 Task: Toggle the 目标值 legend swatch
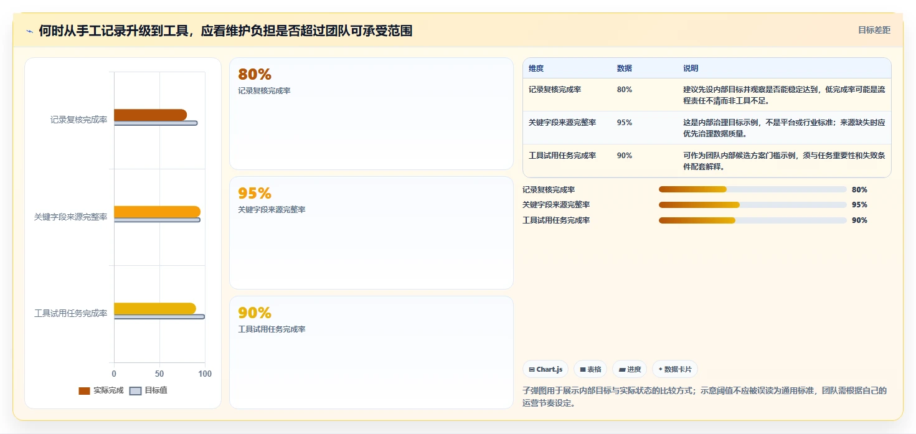(135, 390)
